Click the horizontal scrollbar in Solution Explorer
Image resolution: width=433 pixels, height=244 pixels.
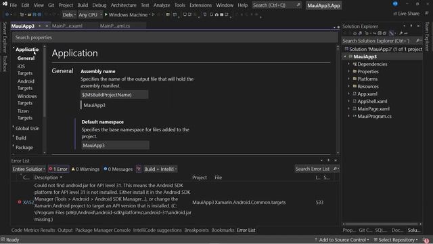point(382,224)
